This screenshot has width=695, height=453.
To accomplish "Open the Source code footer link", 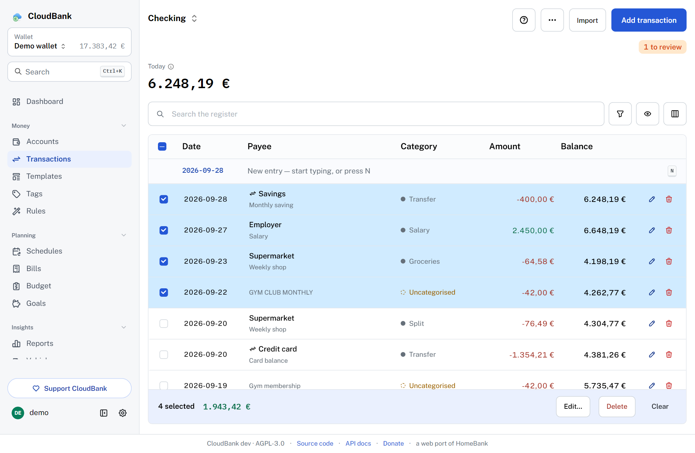I will [x=315, y=444].
